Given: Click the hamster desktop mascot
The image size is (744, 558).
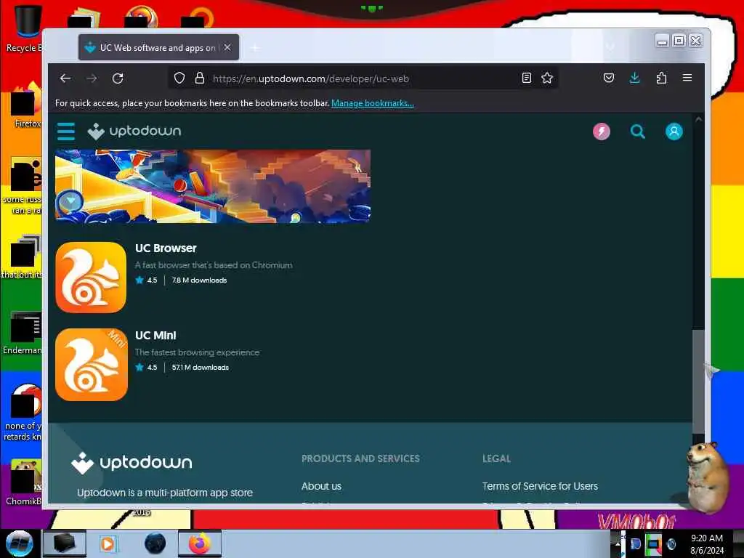Looking at the screenshot, I should (708, 477).
